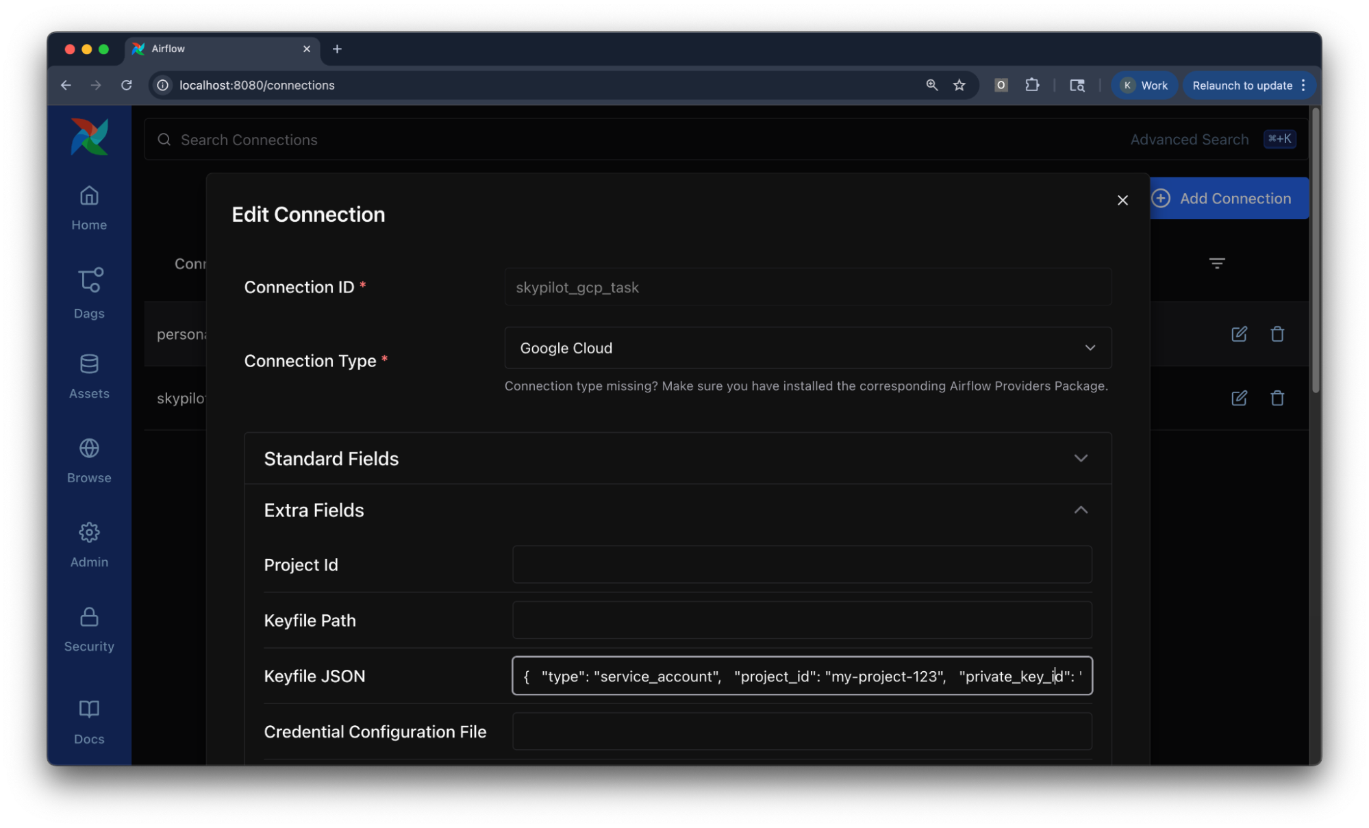
Task: Expand the Standard Fields section
Action: [x=677, y=458]
